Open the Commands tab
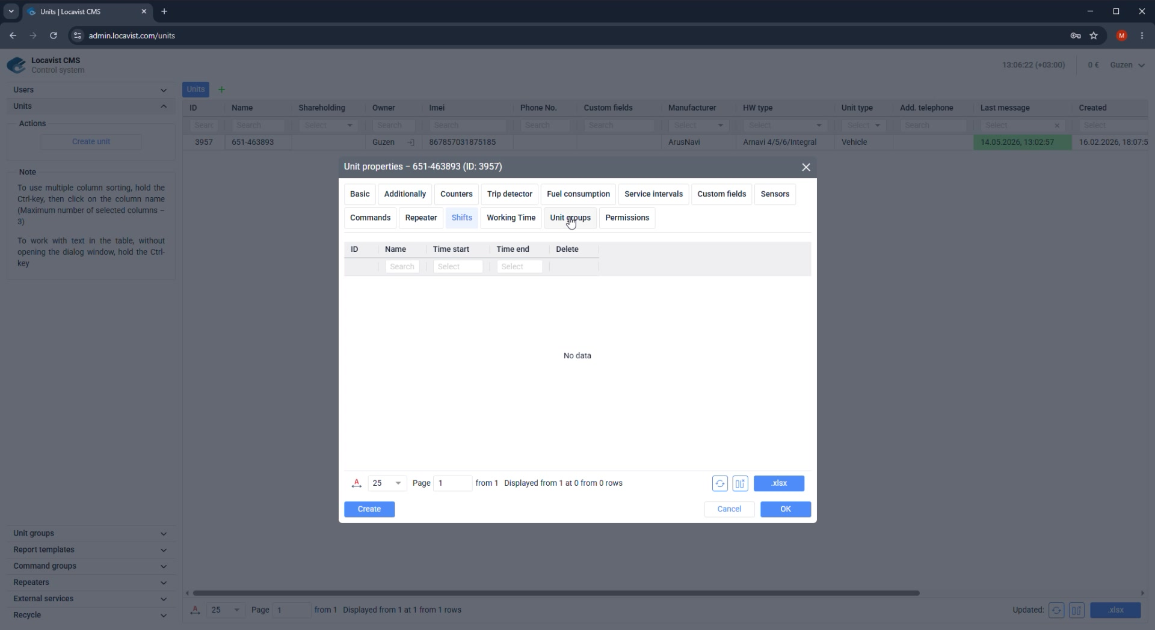Viewport: 1155px width, 630px height. (x=370, y=218)
